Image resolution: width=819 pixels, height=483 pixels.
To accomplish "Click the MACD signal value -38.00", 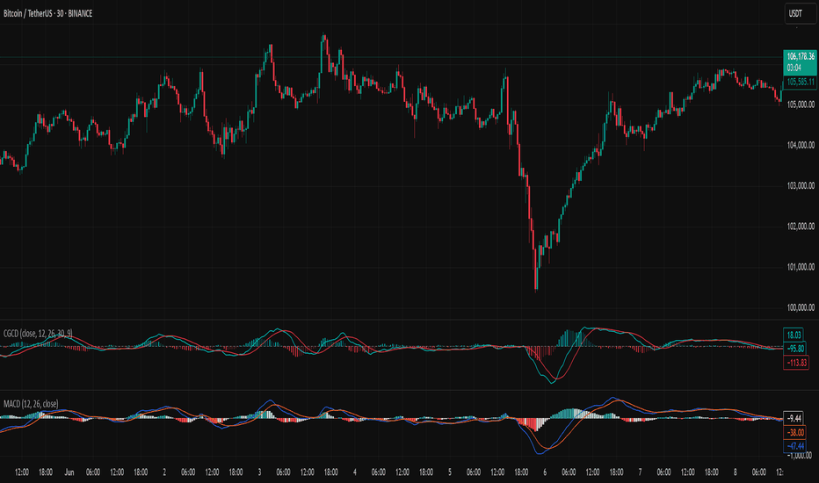I will coord(795,432).
